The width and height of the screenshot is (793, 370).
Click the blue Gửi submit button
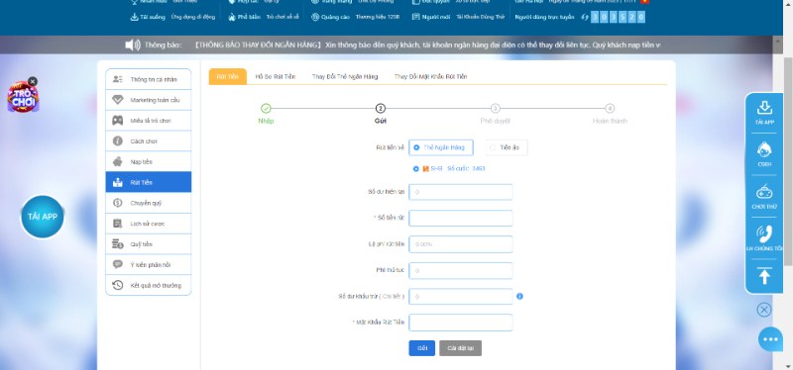pyautogui.click(x=422, y=348)
